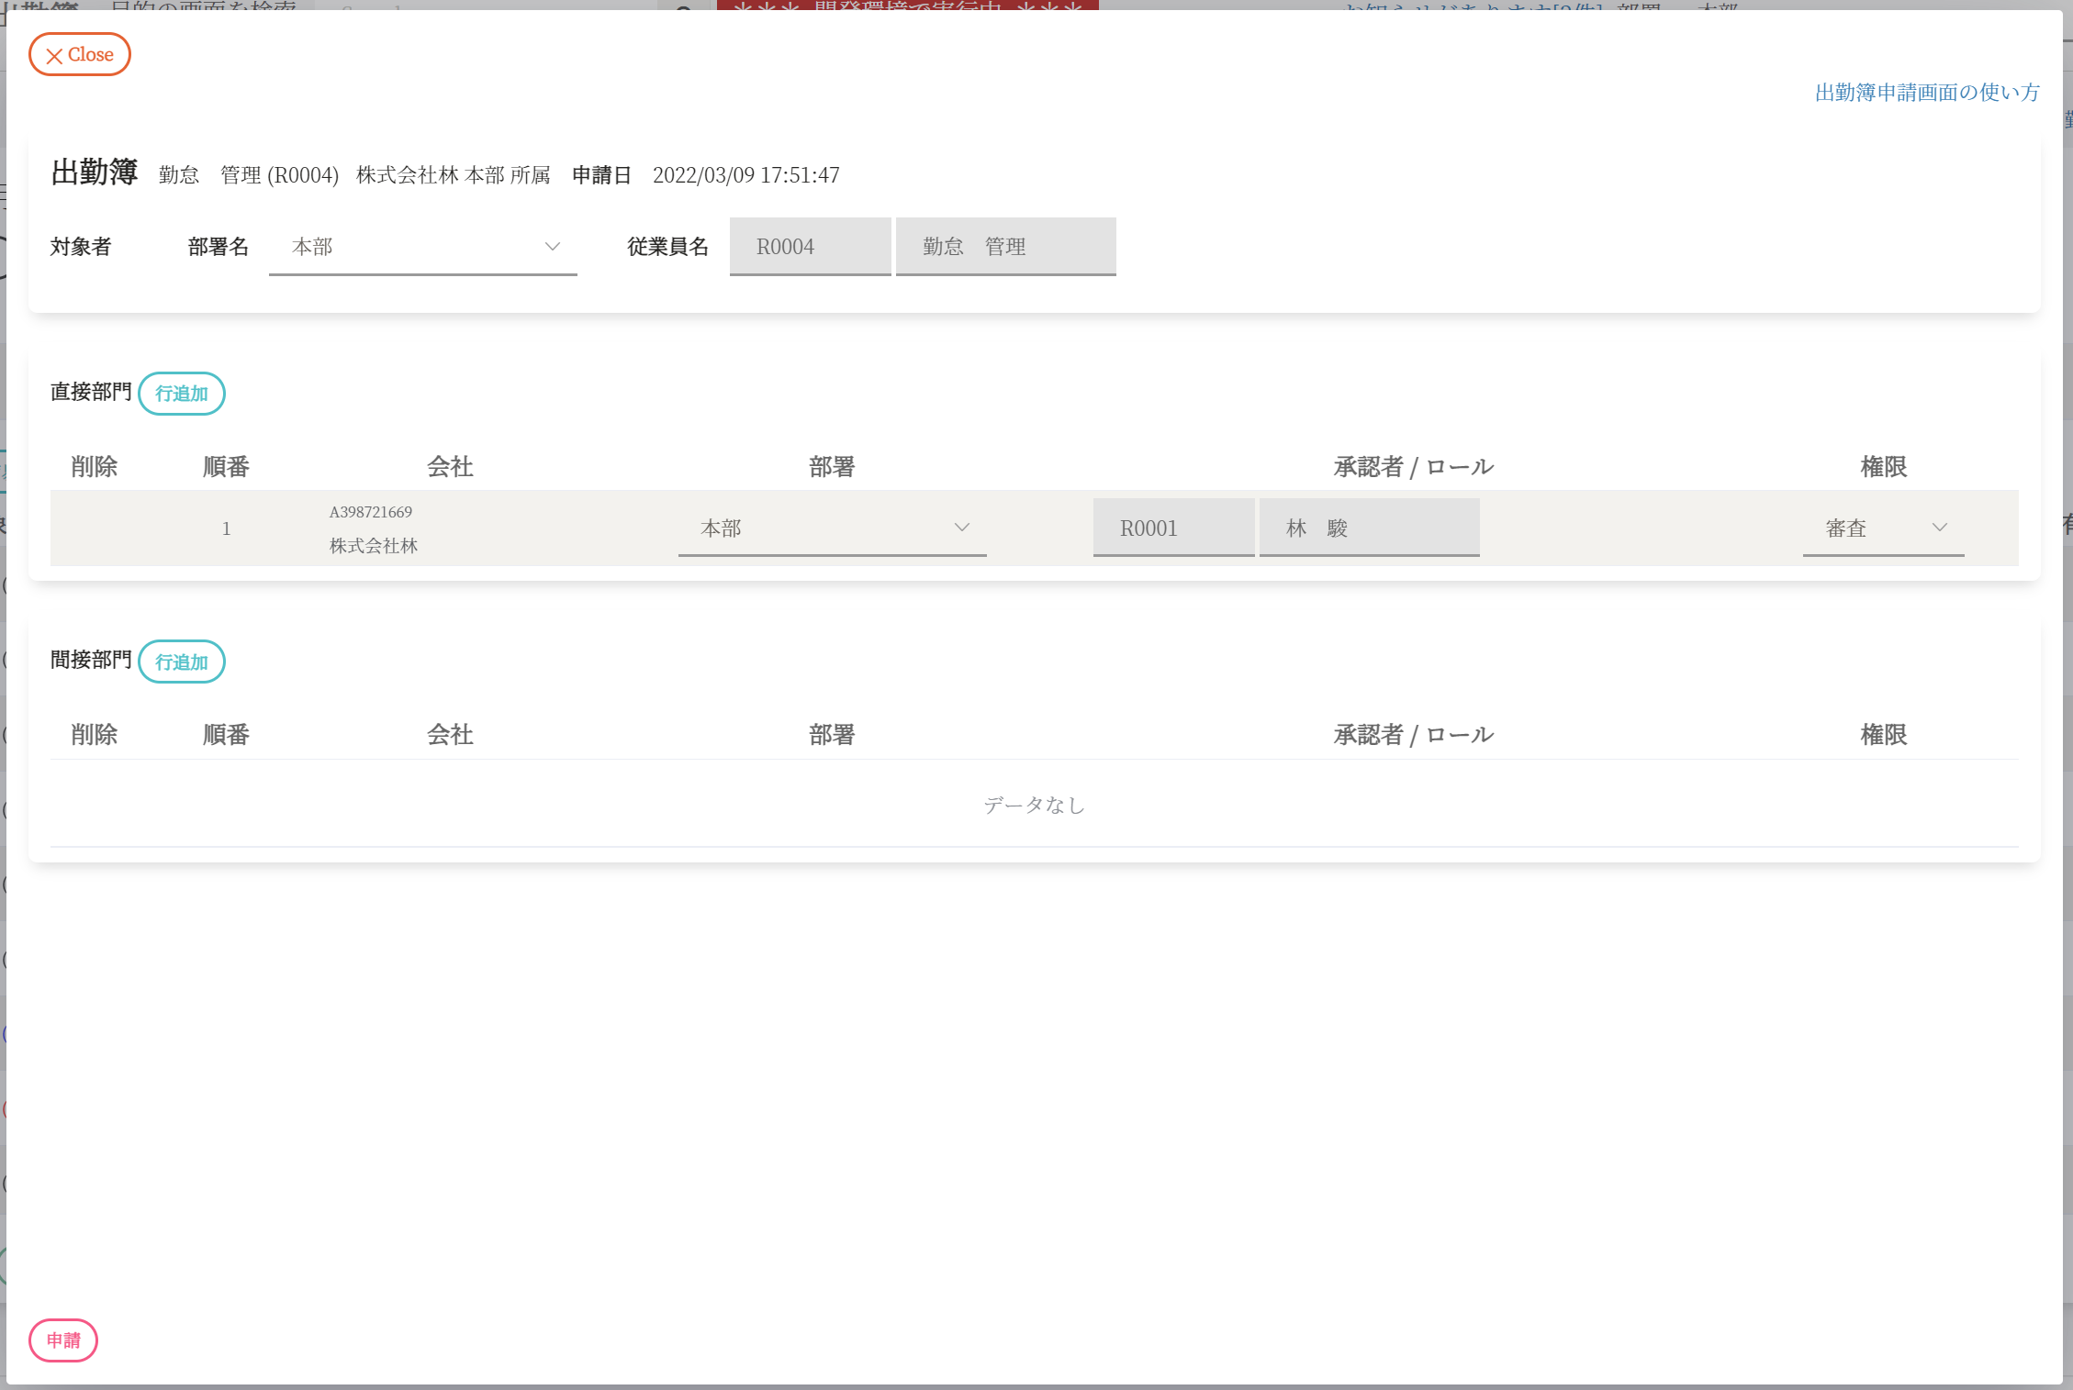The width and height of the screenshot is (2073, 1390).
Task: Click the 削除 column header in 直接部門
Action: click(x=95, y=467)
